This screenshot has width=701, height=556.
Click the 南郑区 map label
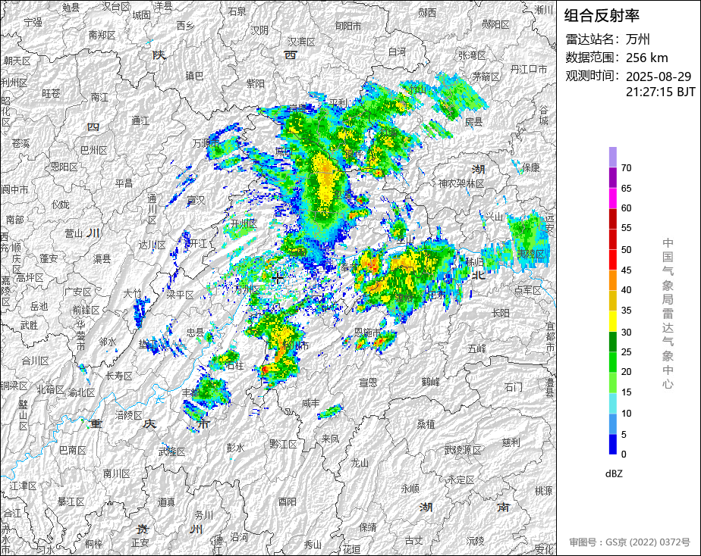coord(102,35)
